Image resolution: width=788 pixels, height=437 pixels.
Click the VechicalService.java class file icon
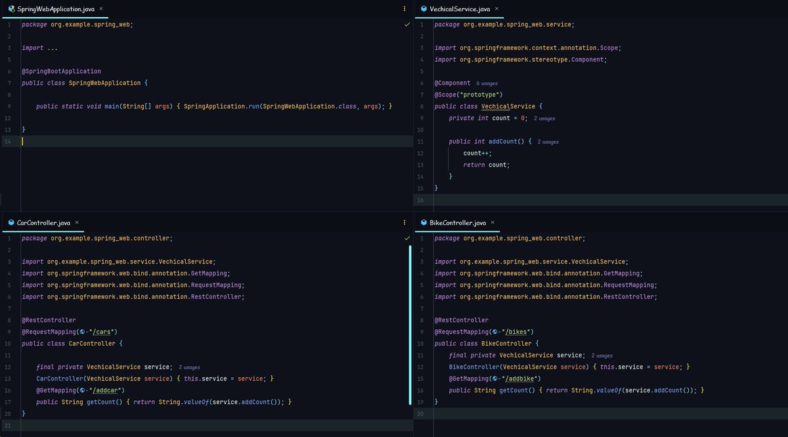(x=423, y=9)
